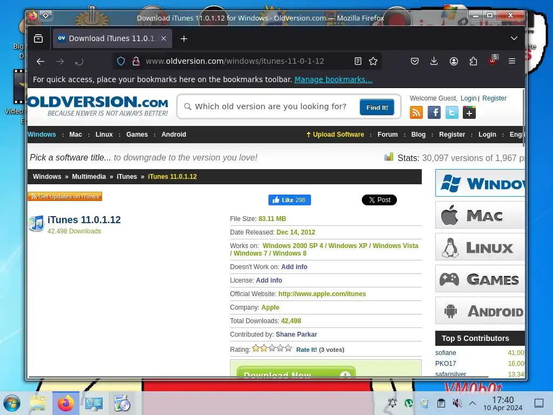Click the orange RSS feed icon

[x=416, y=112]
